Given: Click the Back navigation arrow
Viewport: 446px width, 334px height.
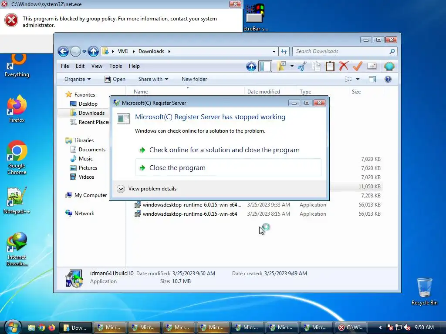Looking at the screenshot, I should [x=63, y=51].
